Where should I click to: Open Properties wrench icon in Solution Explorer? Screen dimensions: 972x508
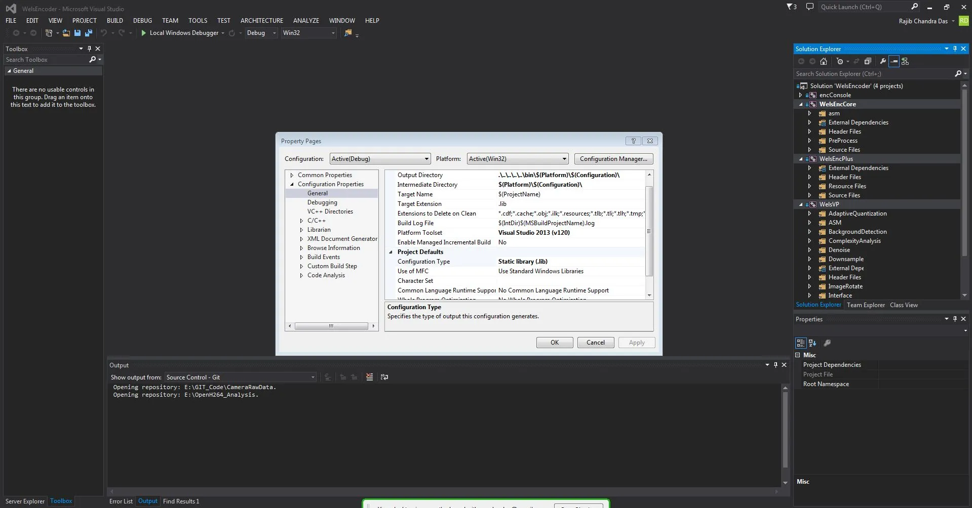click(x=883, y=61)
